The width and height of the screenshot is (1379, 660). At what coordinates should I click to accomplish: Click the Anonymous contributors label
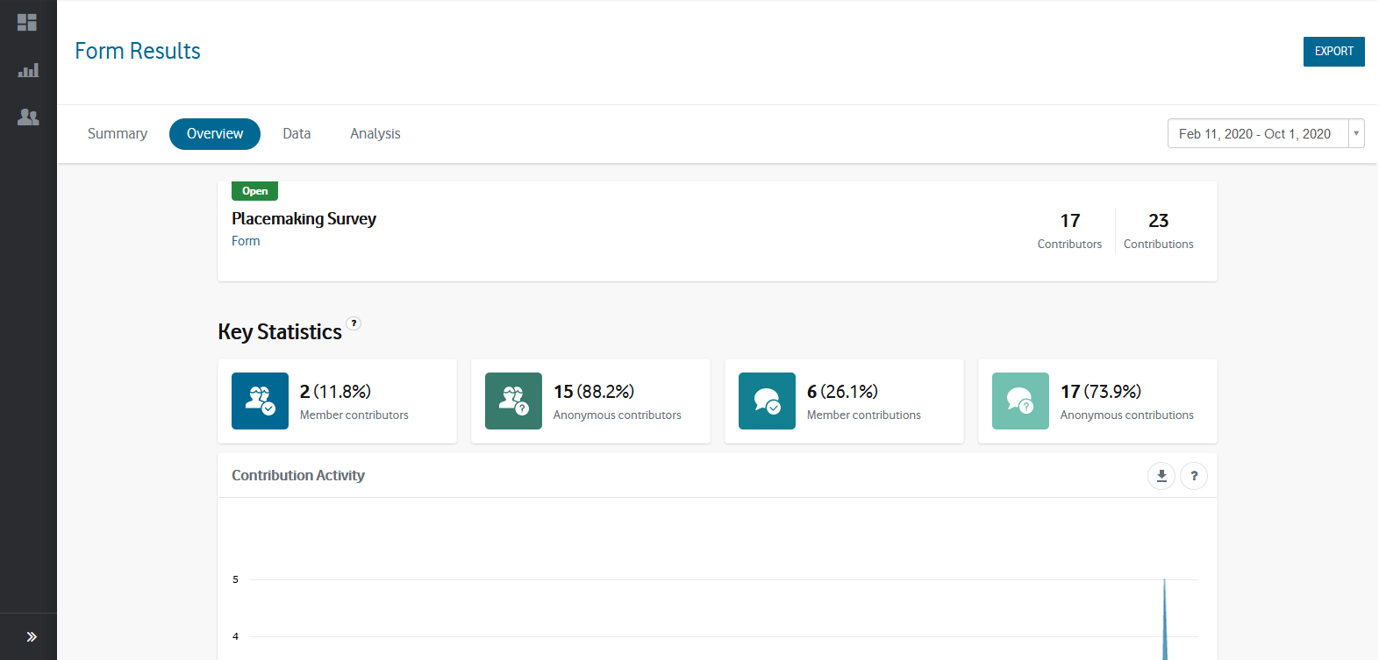[618, 415]
